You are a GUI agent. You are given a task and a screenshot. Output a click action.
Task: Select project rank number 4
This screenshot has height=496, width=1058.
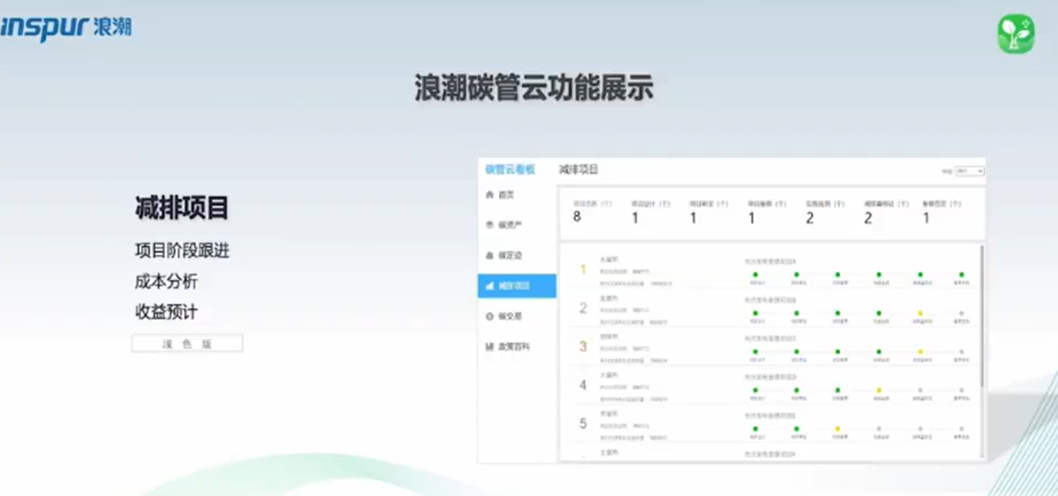point(583,385)
